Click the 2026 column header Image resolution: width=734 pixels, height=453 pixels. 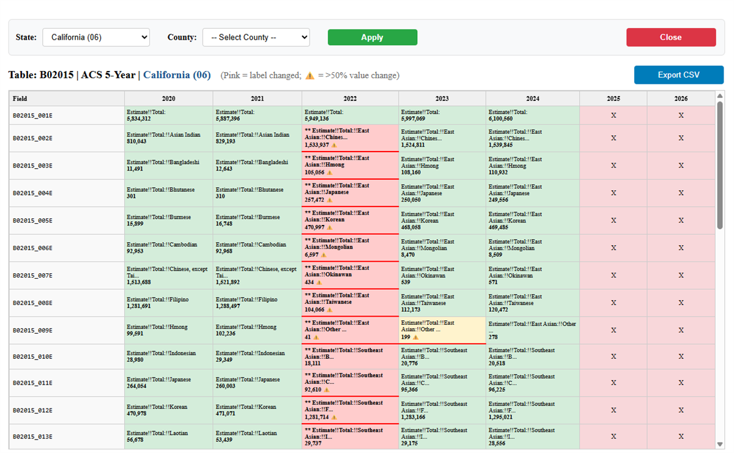[x=681, y=98]
